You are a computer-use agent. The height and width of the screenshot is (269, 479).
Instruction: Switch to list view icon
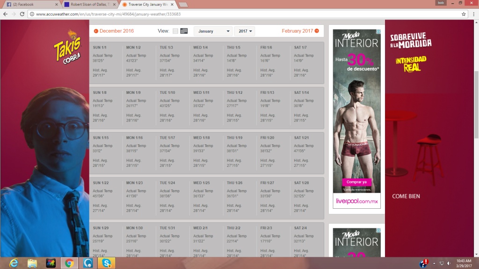tap(175, 31)
